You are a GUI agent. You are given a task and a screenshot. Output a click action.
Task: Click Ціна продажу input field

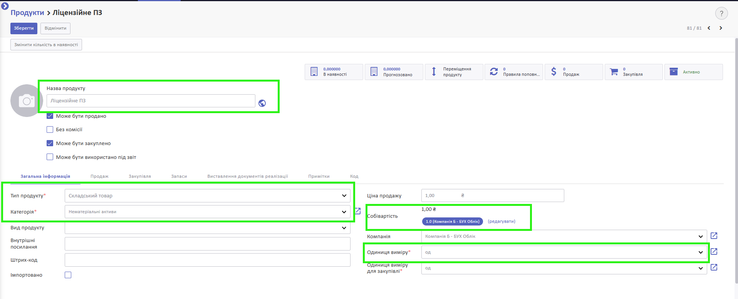point(493,195)
